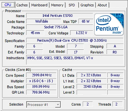This screenshot has width=128, height=111.
Task: Click the Clocks (Core #0) group label
Action: tap(18, 70)
